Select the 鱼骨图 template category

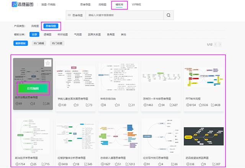point(111,34)
